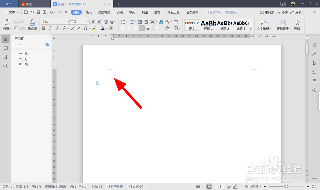Click the vertical scrollbar thumb
Image resolution: width=320 pixels, height=190 pixels.
click(x=307, y=49)
